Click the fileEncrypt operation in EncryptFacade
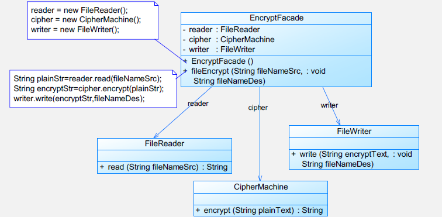The width and height of the screenshot is (442, 217). click(x=254, y=76)
